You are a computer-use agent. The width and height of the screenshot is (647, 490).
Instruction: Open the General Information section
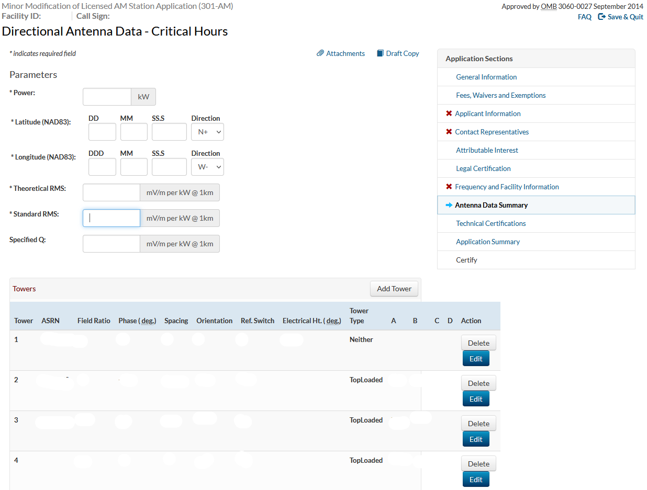(486, 77)
